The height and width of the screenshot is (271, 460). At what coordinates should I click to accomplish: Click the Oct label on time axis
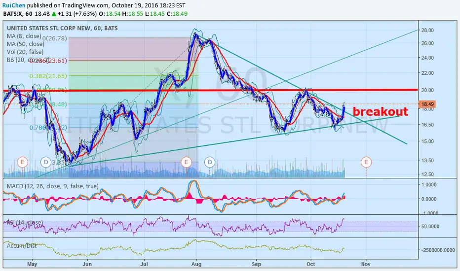(x=310, y=264)
